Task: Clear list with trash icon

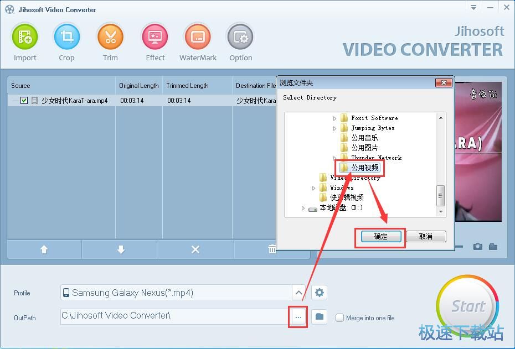Action: pyautogui.click(x=272, y=249)
